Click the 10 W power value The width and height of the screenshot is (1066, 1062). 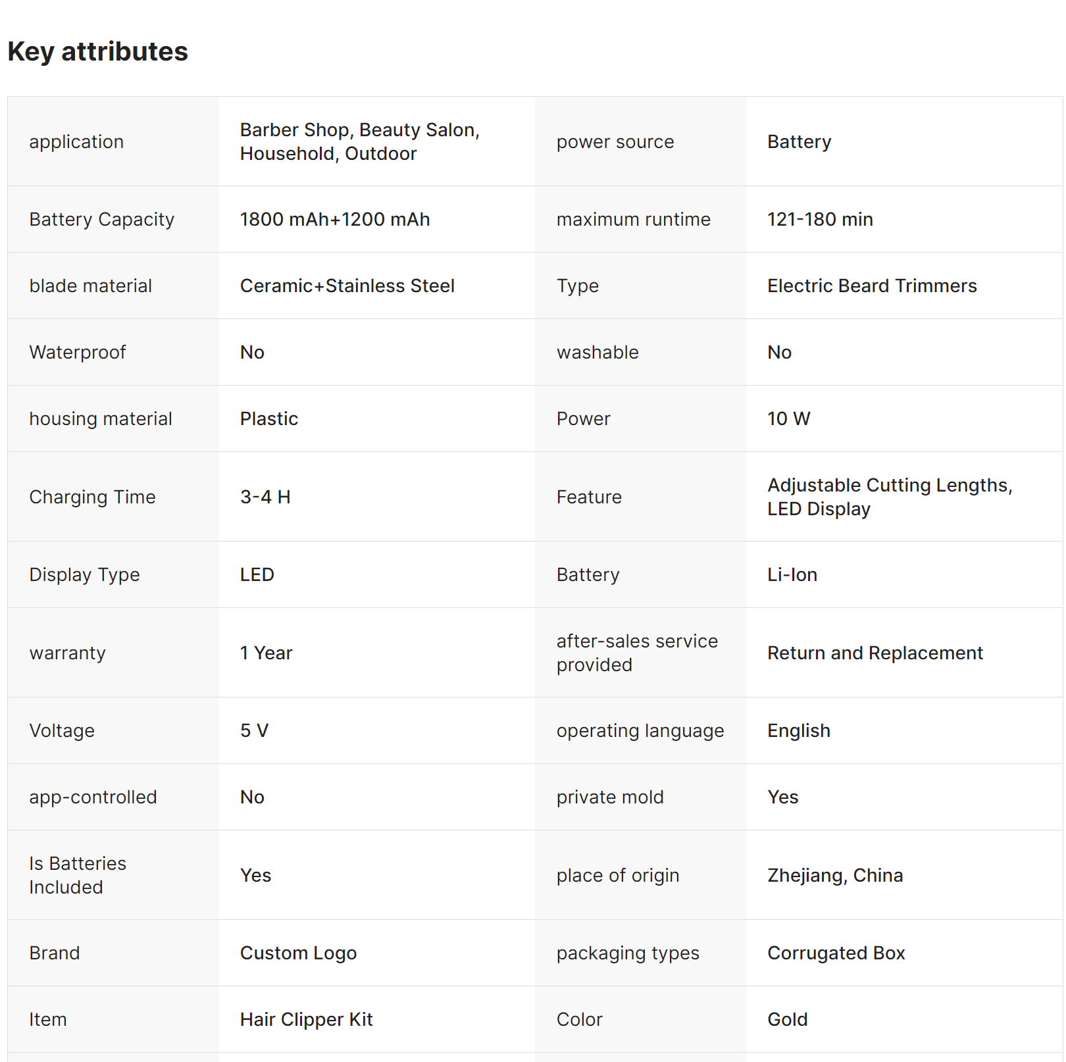[x=788, y=418]
